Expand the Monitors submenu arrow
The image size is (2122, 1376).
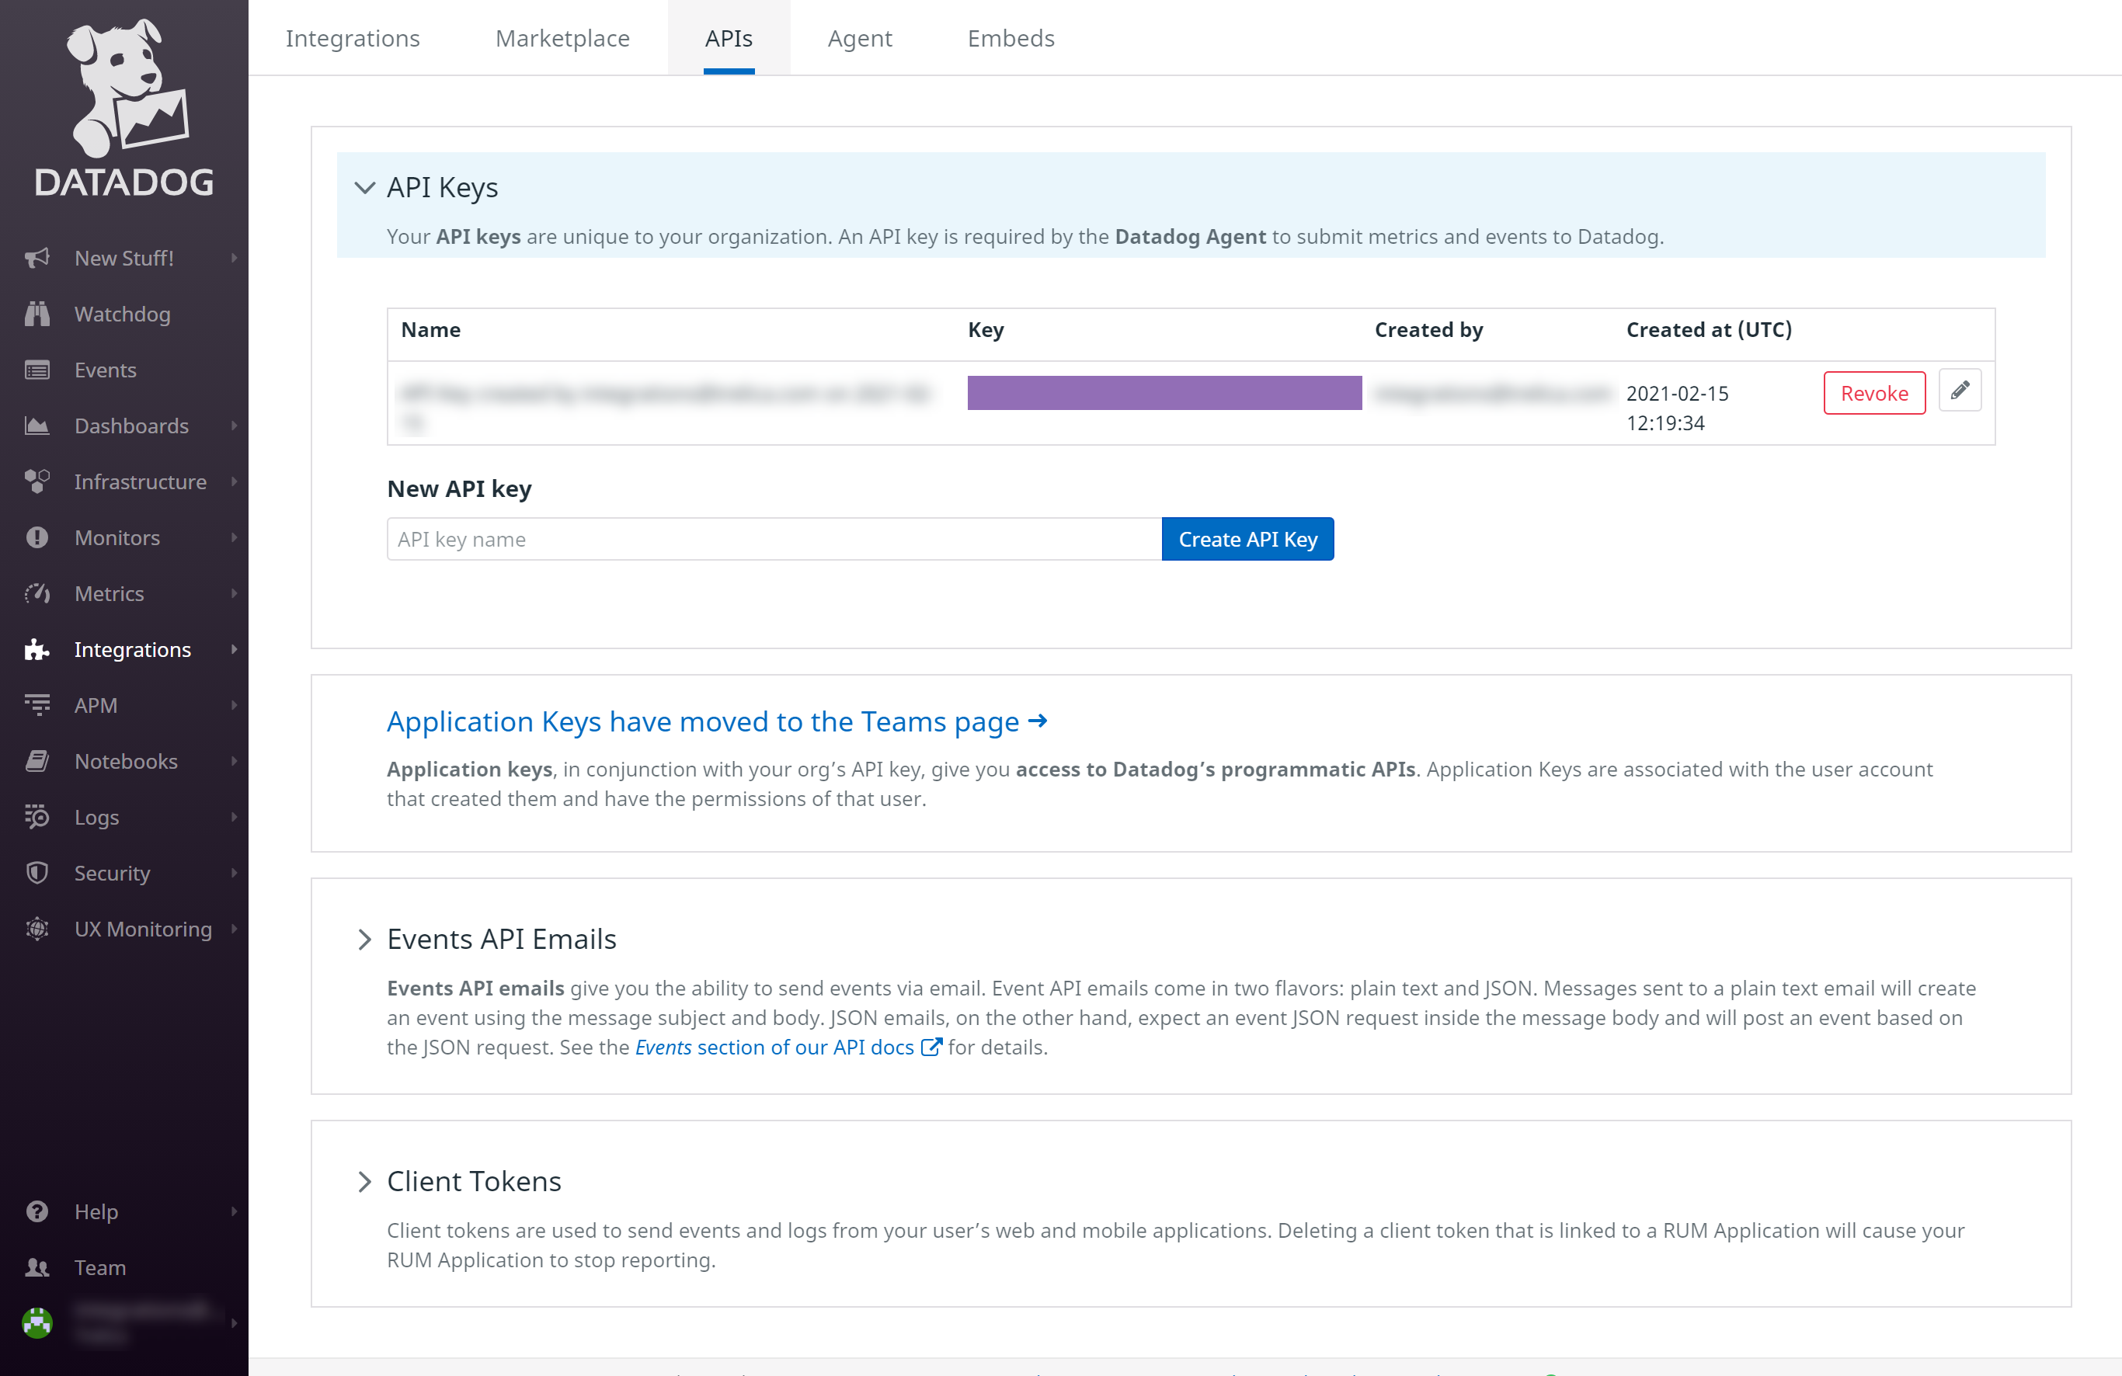(x=234, y=537)
